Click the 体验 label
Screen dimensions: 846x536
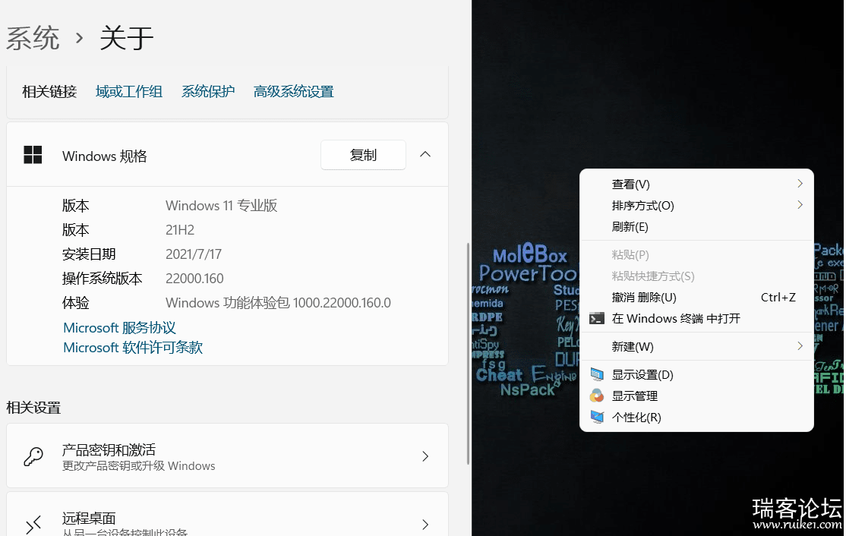pyautogui.click(x=75, y=302)
